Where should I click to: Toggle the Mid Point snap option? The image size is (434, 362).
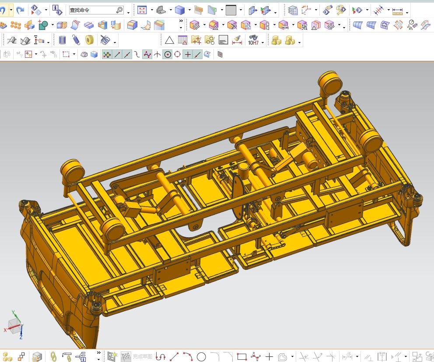click(127, 55)
